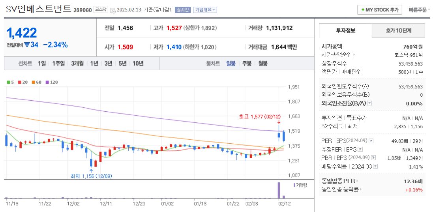Select the 일봉 candlestick chart
This screenshot has height=212, width=433.
(231, 64)
